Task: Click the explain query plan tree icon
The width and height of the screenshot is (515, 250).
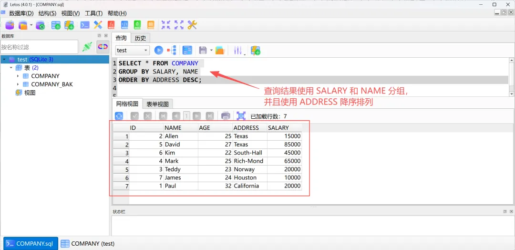Action: pyautogui.click(x=172, y=50)
